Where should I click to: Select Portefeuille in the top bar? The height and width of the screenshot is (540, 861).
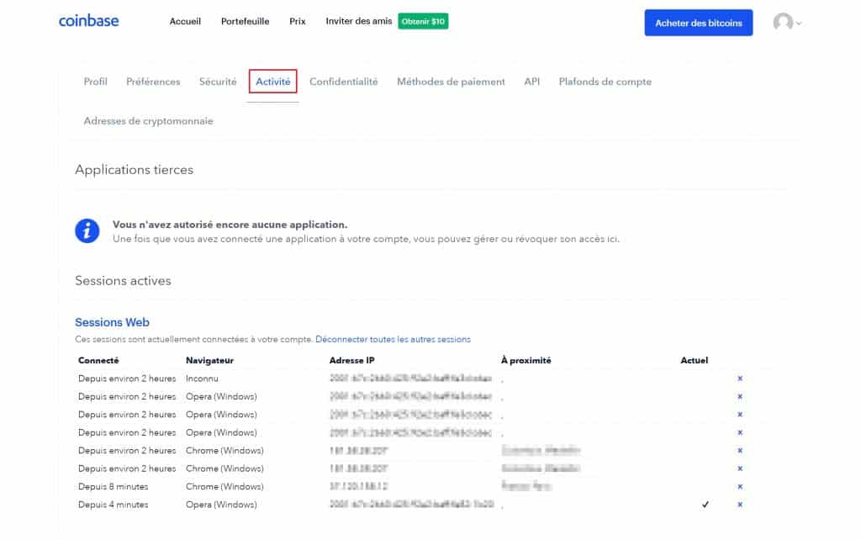tap(245, 21)
